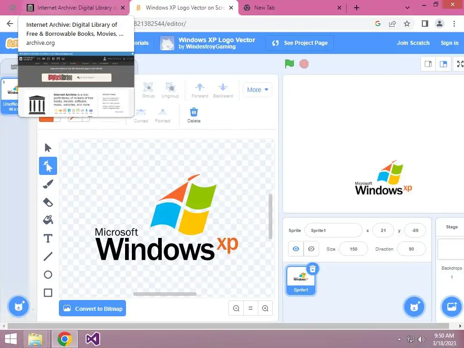Click Join Scratch link
This screenshot has width=464, height=348.
click(413, 43)
